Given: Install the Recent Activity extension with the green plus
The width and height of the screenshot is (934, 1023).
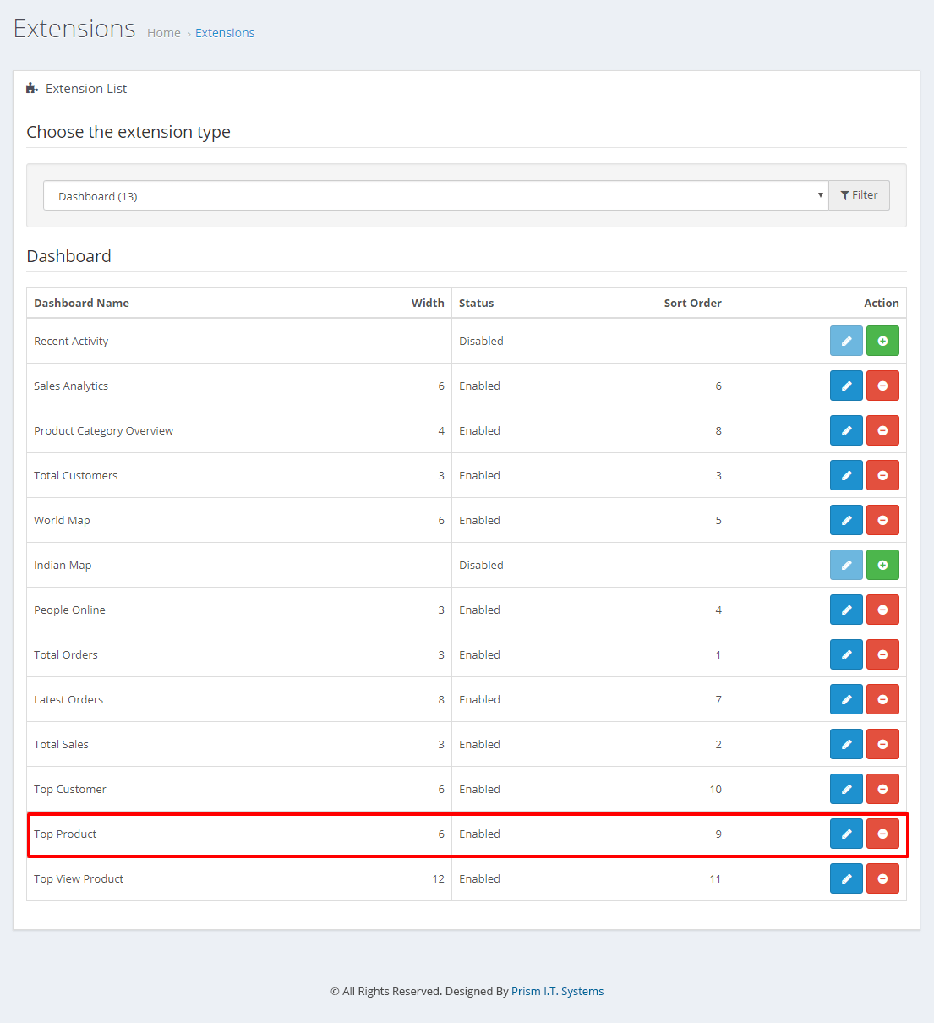Looking at the screenshot, I should coord(882,341).
